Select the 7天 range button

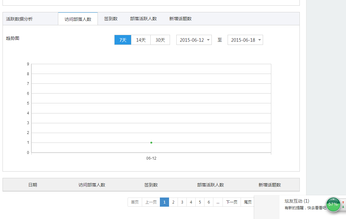pos(123,40)
